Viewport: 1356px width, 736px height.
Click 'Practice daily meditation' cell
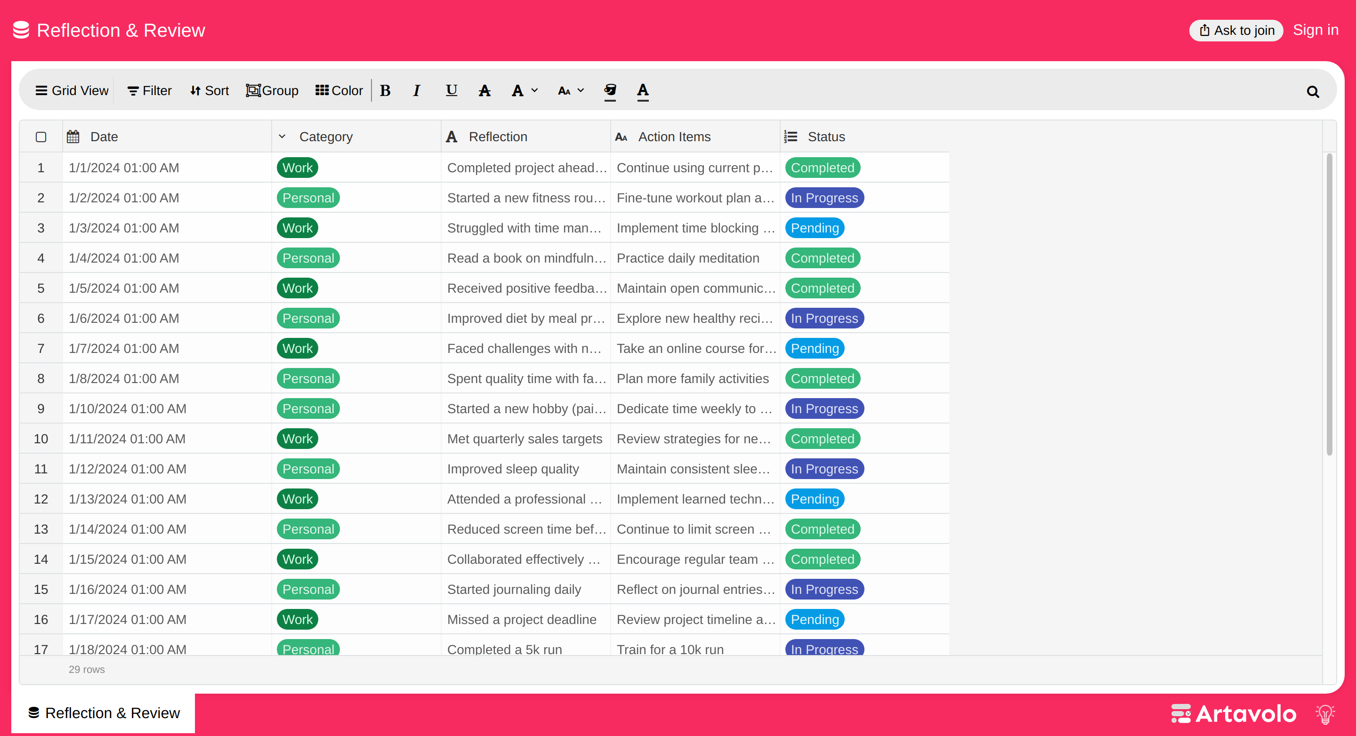(x=695, y=258)
